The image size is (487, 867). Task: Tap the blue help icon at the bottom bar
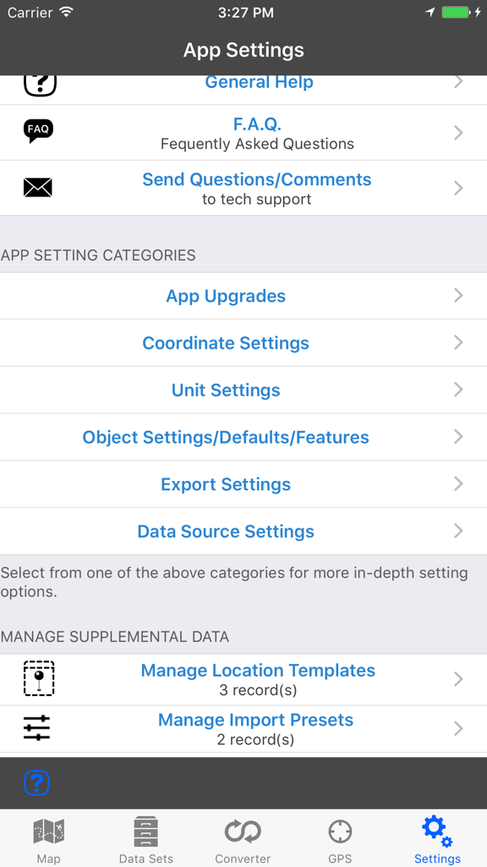pos(37,783)
